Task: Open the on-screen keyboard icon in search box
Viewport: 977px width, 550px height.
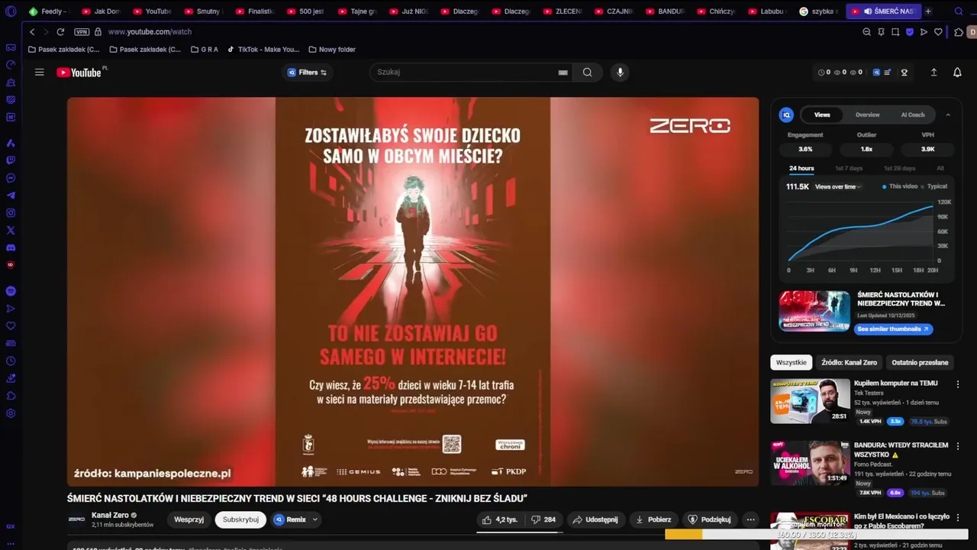Action: (563, 73)
